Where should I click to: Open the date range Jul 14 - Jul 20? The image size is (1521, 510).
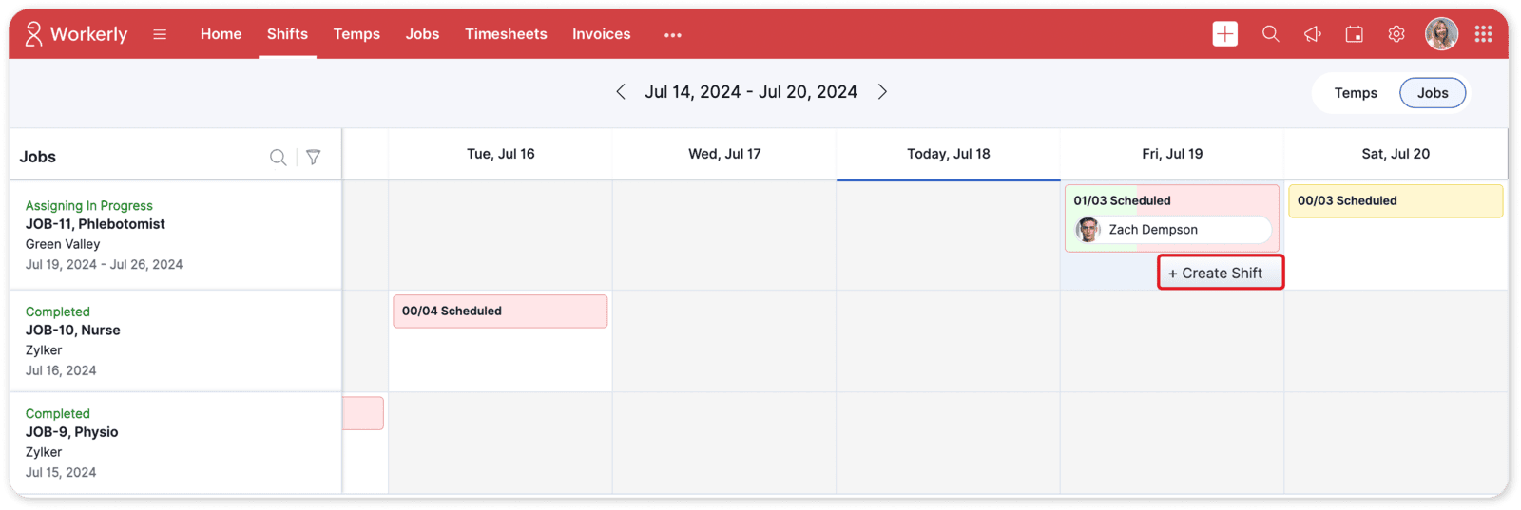pyautogui.click(x=751, y=92)
